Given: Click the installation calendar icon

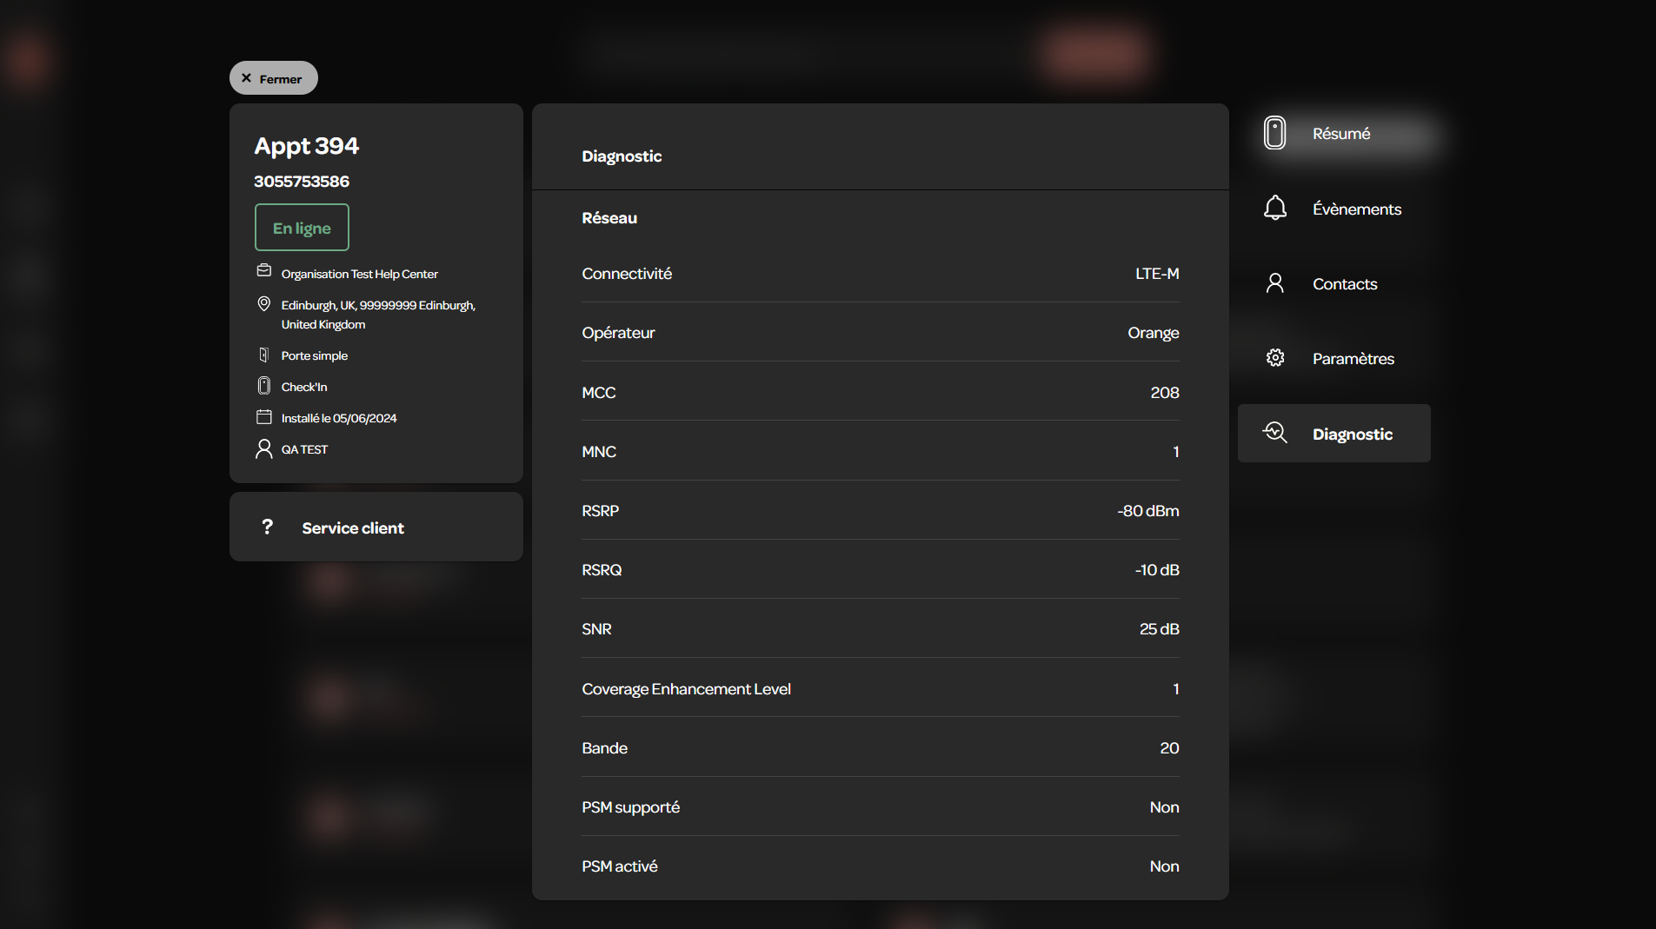Looking at the screenshot, I should point(264,417).
